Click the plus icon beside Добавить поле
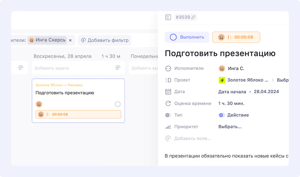Image resolution: width=300 pixels, height=177 pixels. click(168, 139)
